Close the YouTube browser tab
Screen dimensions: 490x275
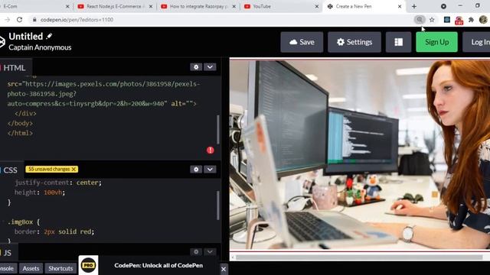pos(316,6)
